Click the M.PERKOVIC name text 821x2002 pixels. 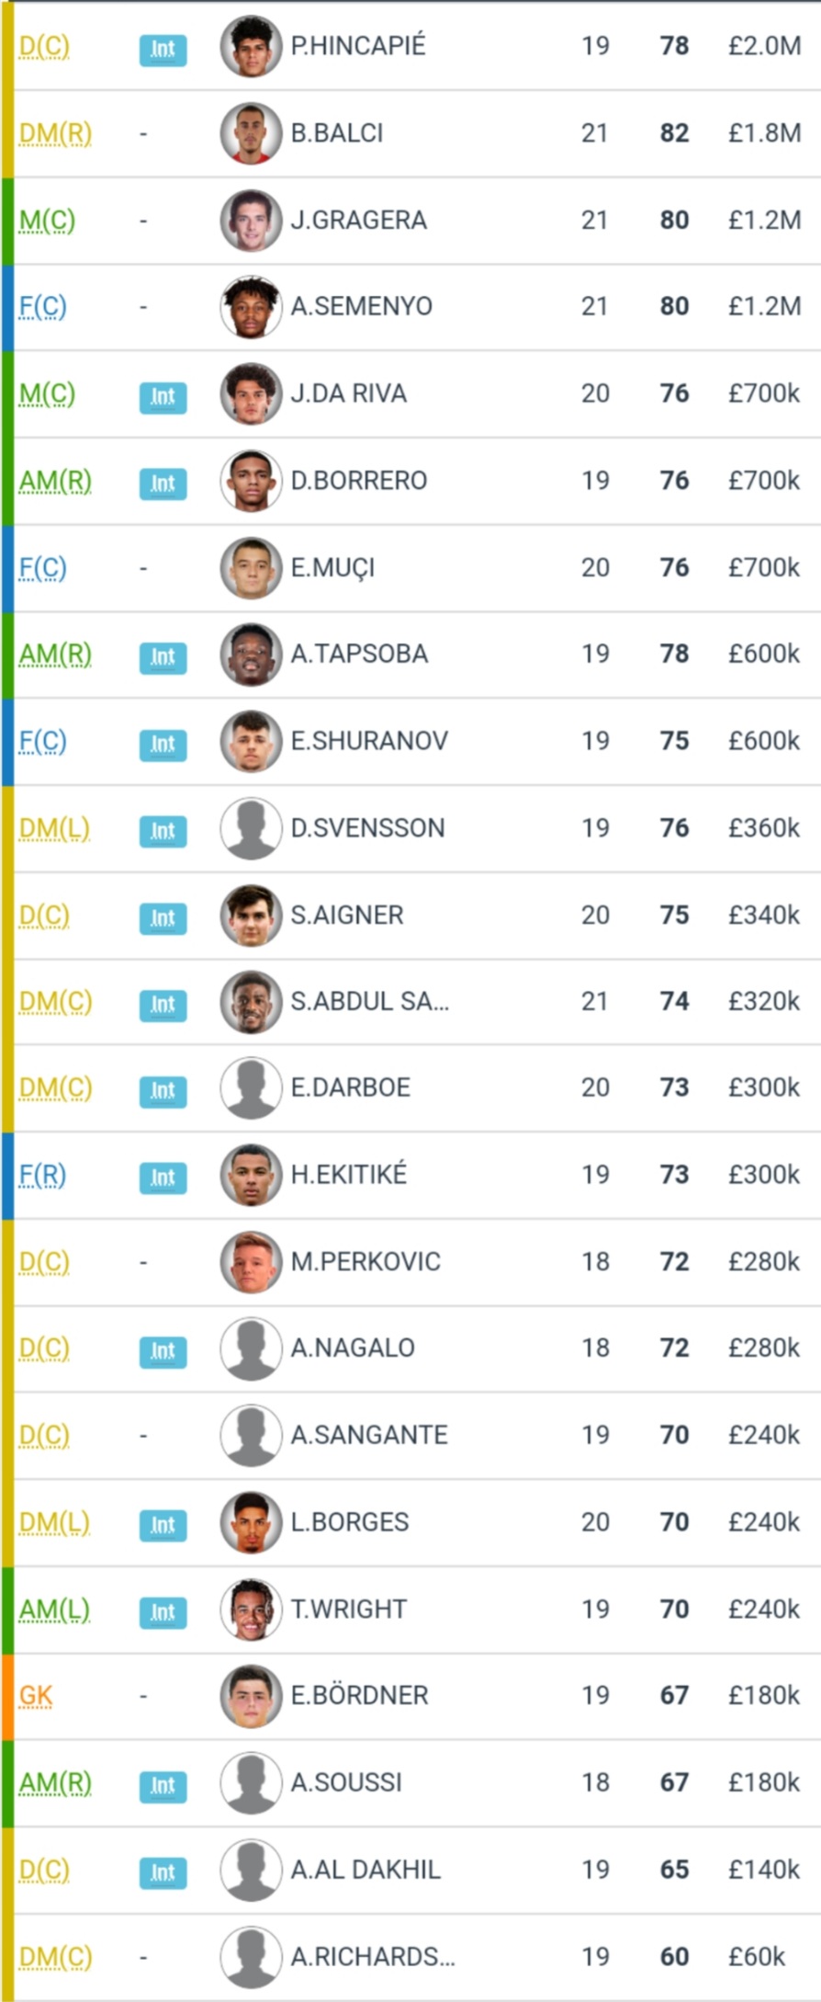[x=366, y=1261]
